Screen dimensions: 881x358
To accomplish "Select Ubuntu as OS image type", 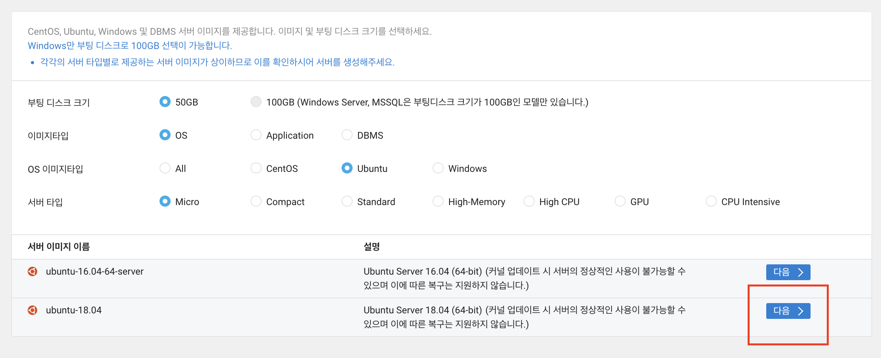I will click(347, 168).
